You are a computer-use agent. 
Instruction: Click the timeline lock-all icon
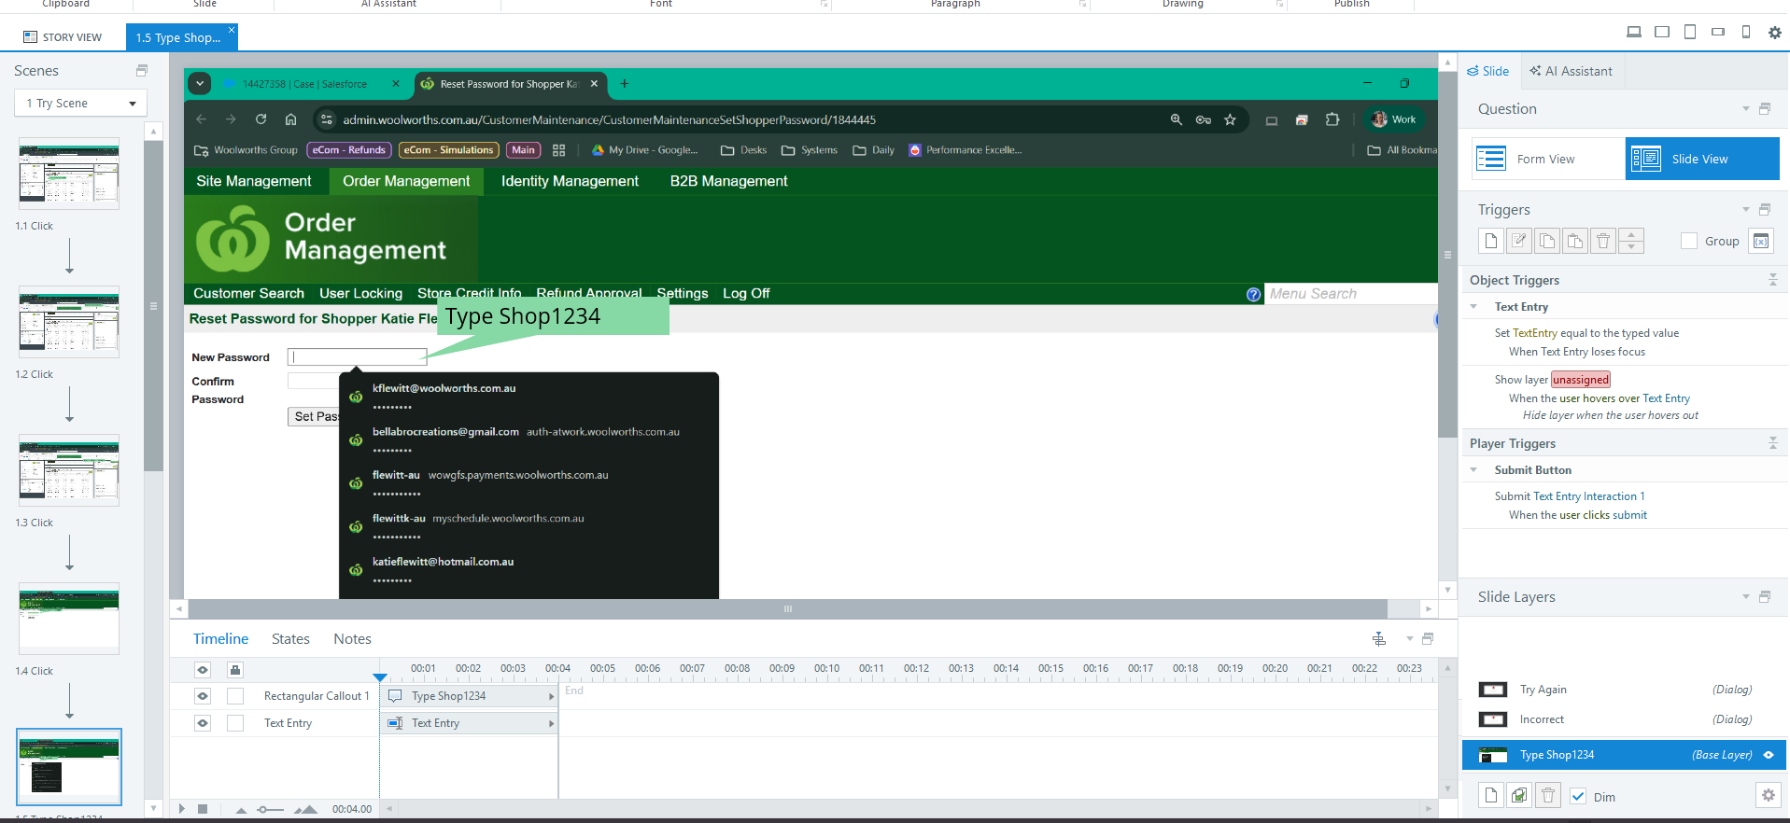click(x=235, y=670)
